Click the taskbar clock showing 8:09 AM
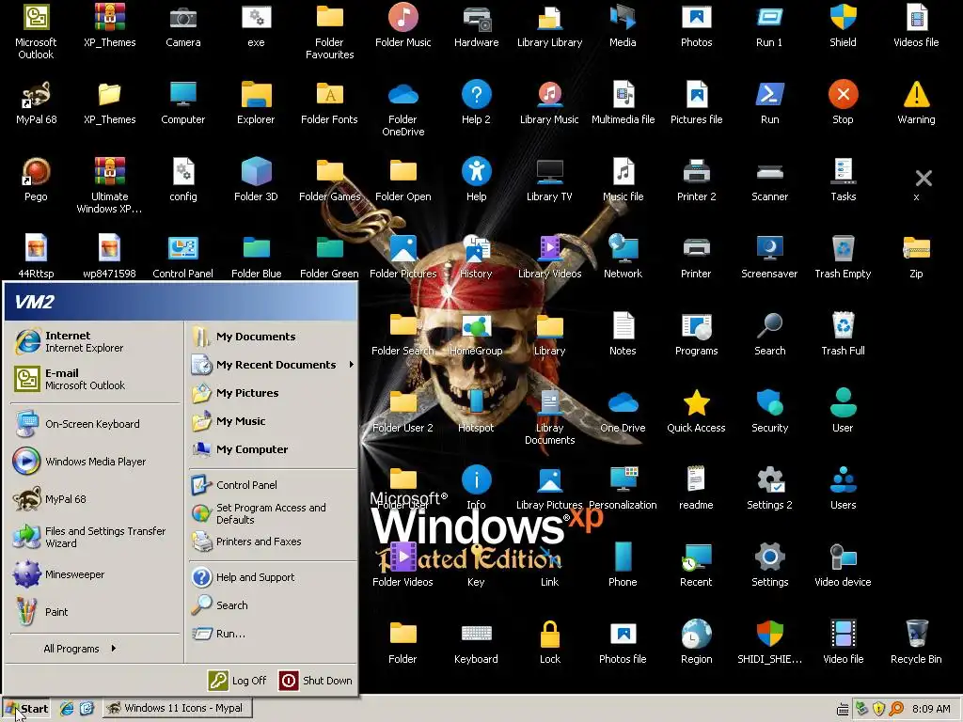The image size is (963, 722). point(931,709)
